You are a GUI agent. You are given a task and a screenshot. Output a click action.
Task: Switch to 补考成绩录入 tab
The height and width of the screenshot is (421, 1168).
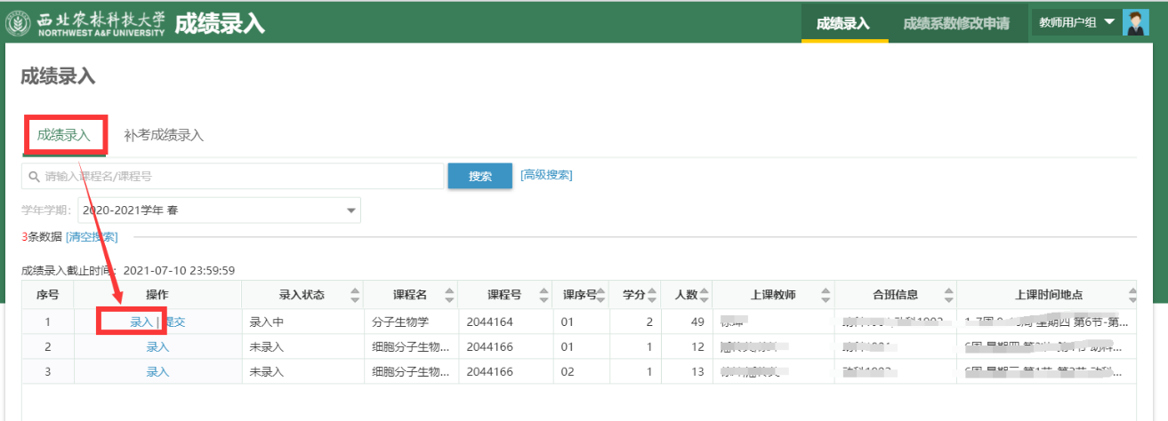point(164,136)
